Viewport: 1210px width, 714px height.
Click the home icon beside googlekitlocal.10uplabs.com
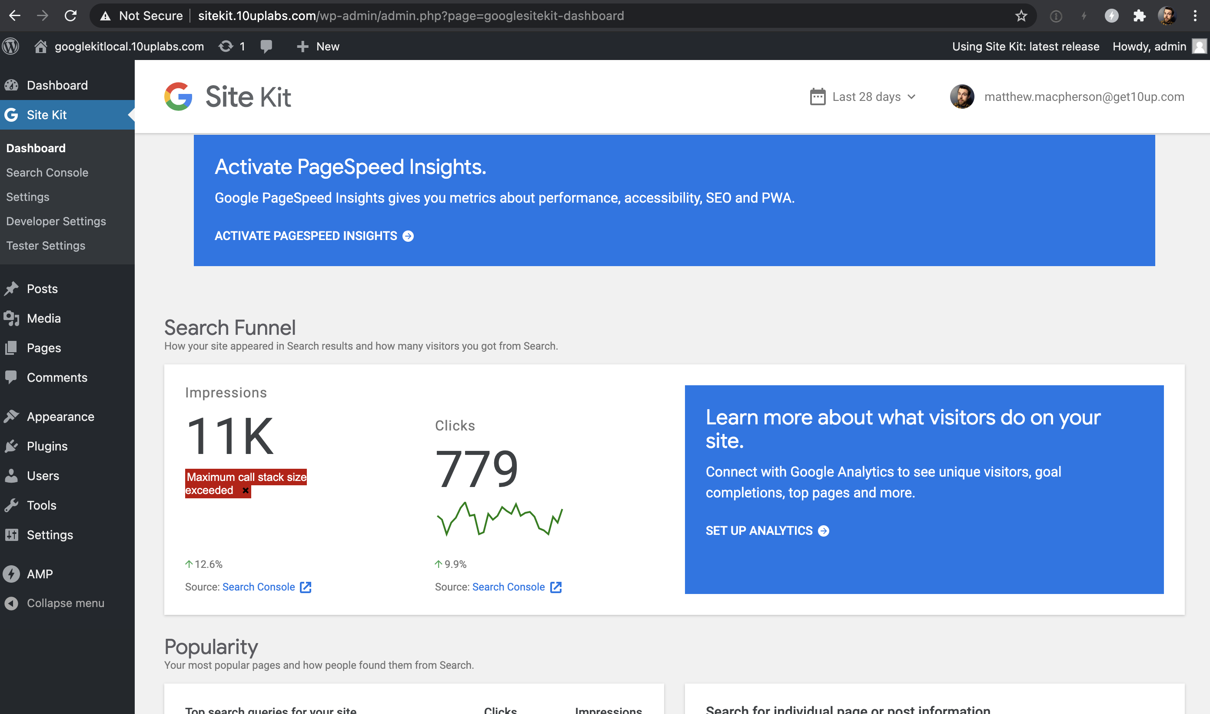(x=41, y=46)
